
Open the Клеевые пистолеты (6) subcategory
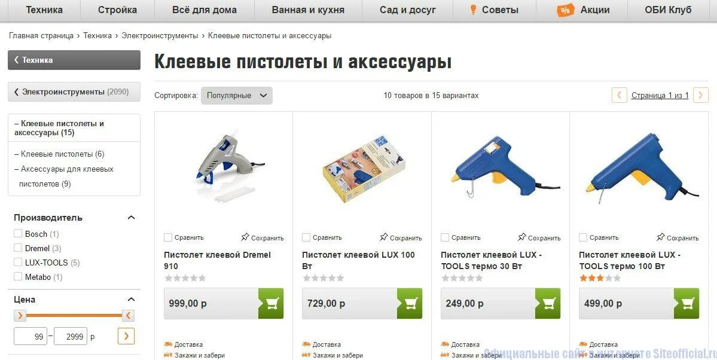[62, 154]
